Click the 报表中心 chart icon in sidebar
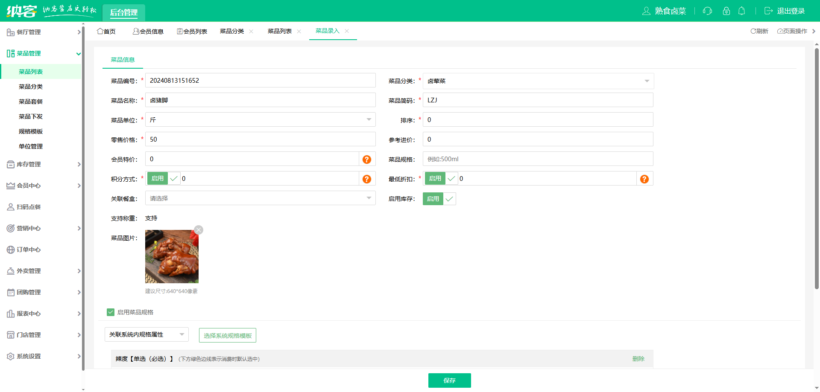Viewport: 820px width, 392px height. pos(11,314)
